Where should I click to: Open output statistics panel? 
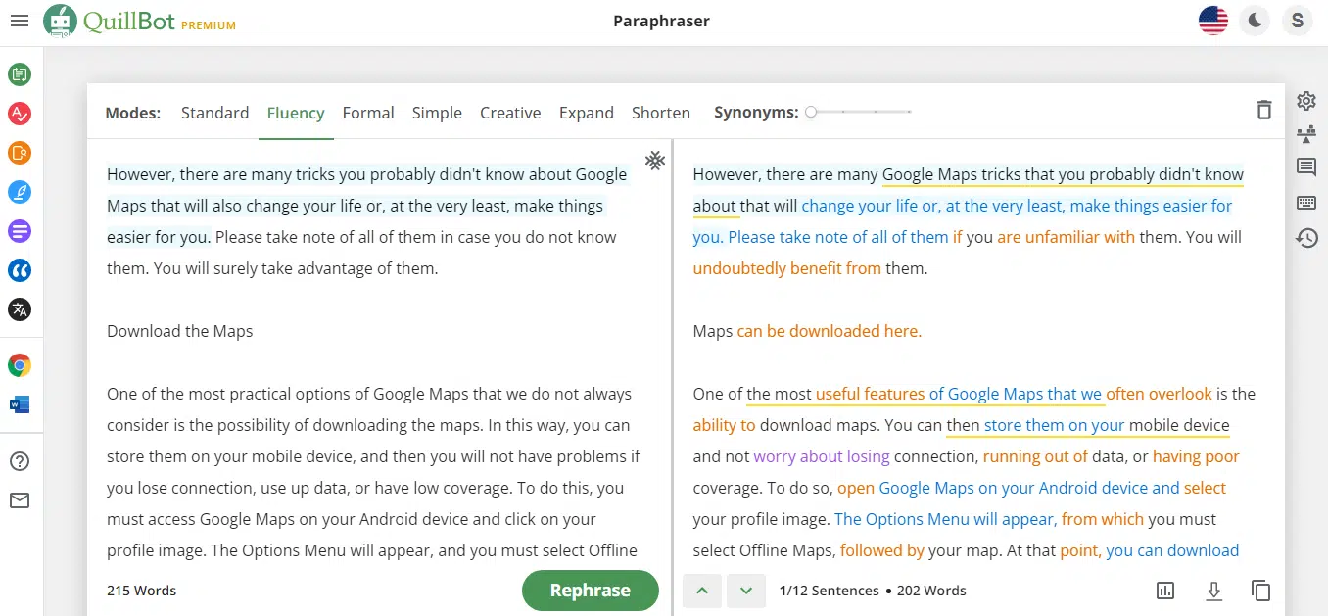[x=1164, y=590]
